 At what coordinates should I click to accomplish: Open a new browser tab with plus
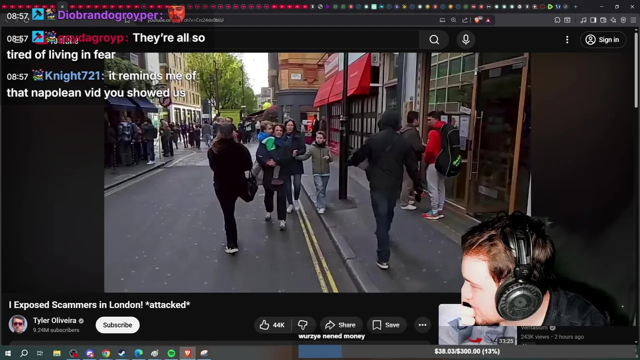pos(575,6)
